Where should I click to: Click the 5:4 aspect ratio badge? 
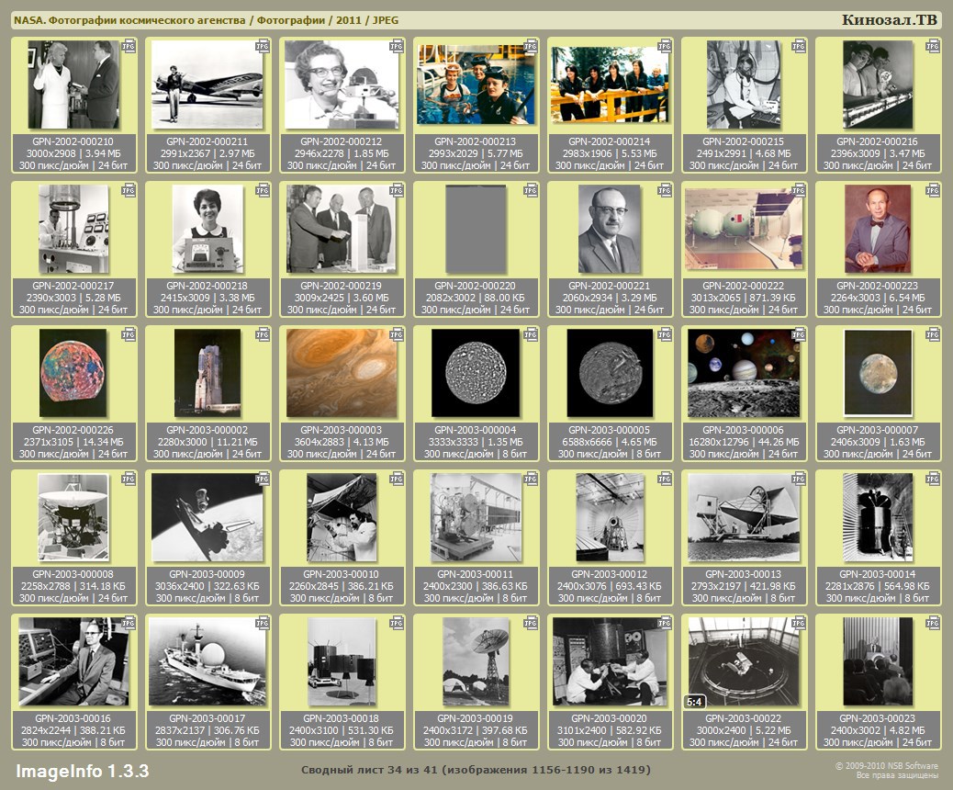click(x=694, y=702)
